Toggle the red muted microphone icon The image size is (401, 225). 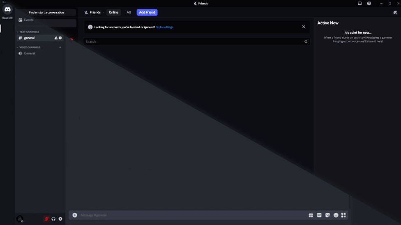46,219
